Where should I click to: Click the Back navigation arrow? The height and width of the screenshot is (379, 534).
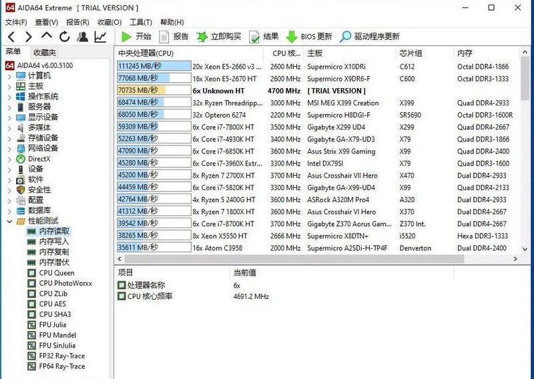point(11,37)
